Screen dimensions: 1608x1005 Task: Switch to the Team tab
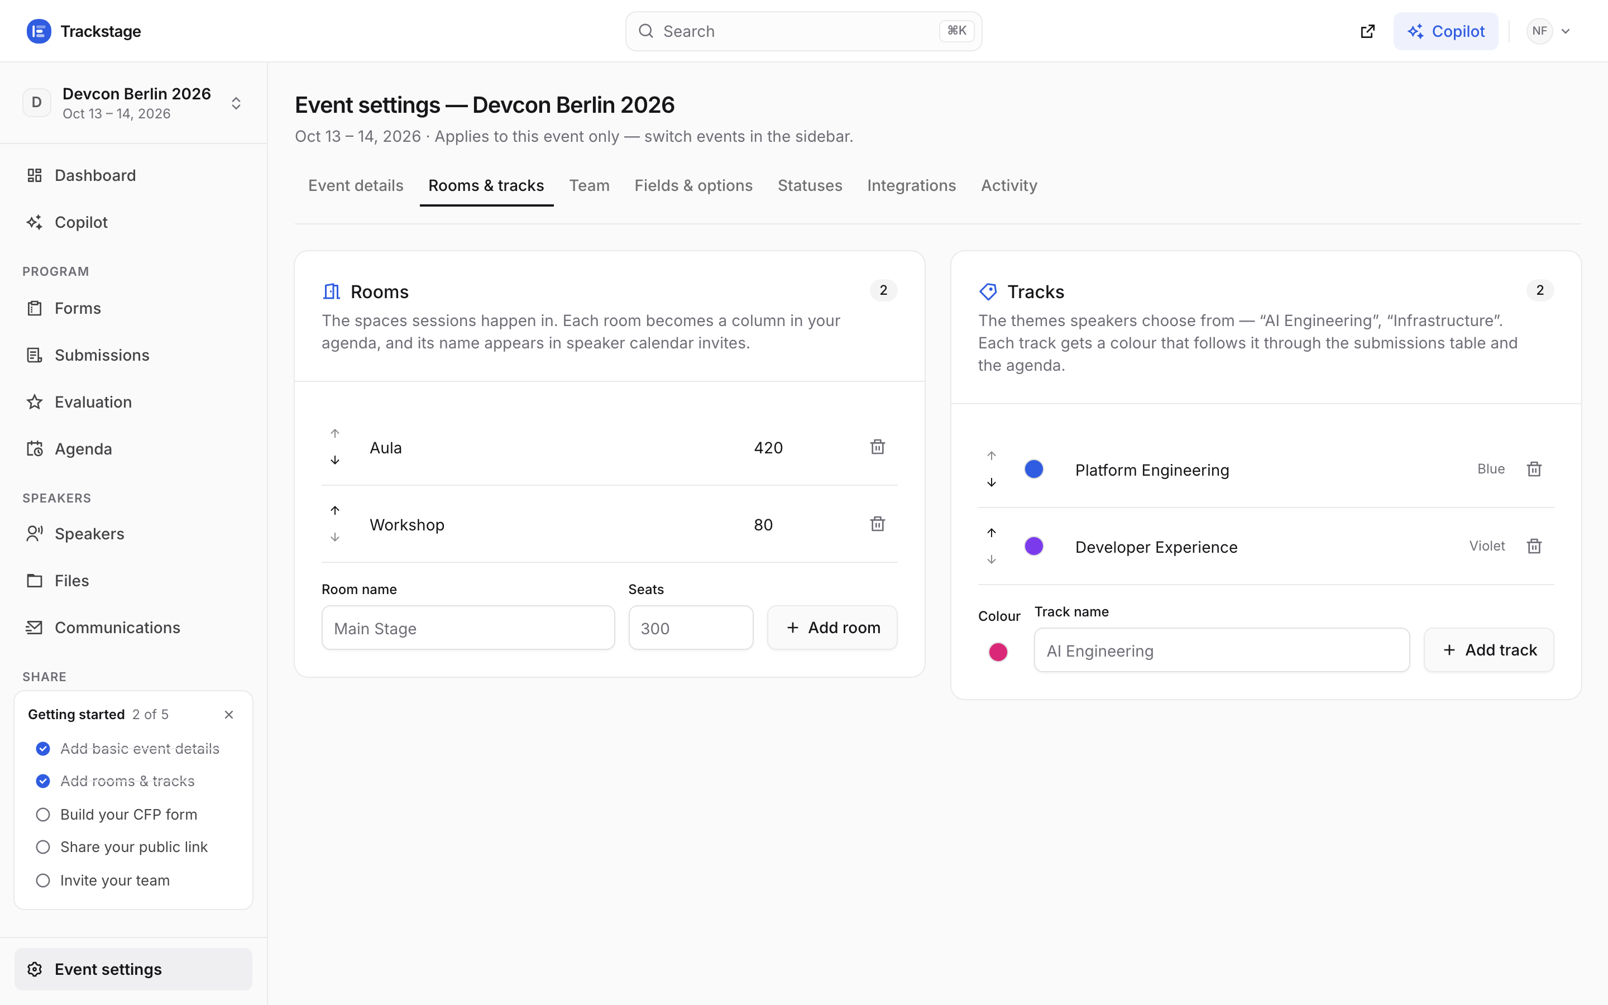coord(590,185)
